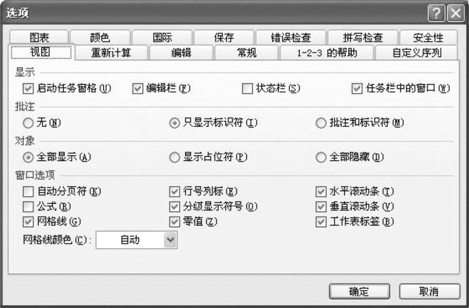469x308 pixels.
Task: Go to the 安全性 tab
Action: tap(428, 38)
